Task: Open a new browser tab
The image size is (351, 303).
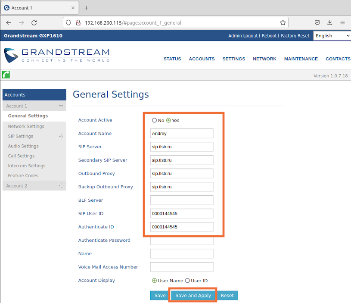Action: point(86,8)
